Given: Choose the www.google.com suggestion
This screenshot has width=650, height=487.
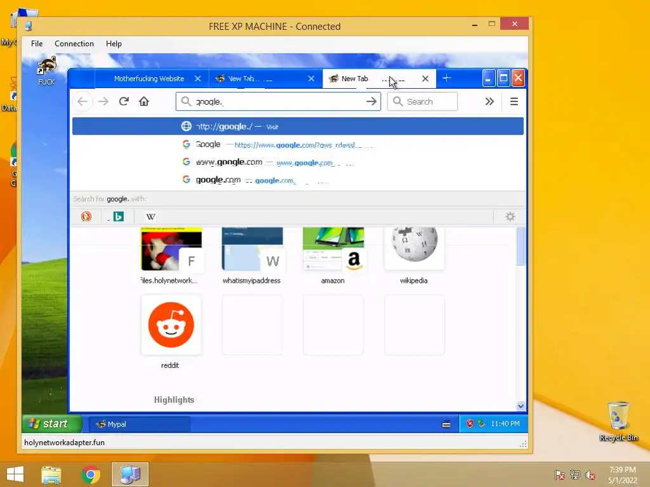Looking at the screenshot, I should tap(298, 162).
